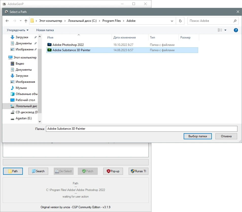Click date '19.10.2022 8:27' cell
This screenshot has width=242, height=212.
point(123,45)
